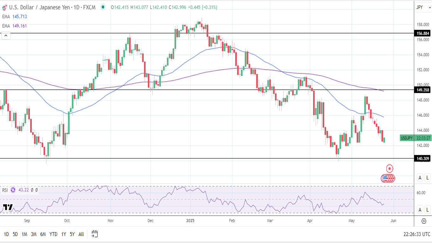Open chart settings hexagon icon near time axis
Viewport: 432px width, 243px height.
424,221
